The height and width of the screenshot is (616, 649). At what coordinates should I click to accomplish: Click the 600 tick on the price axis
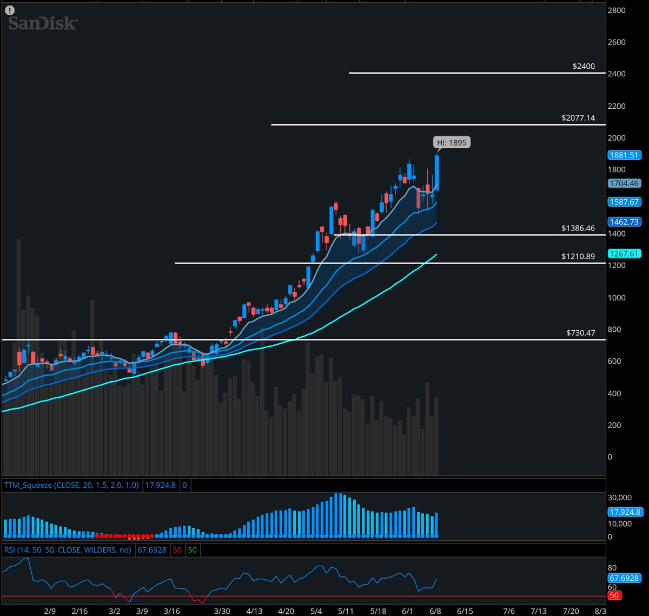click(x=614, y=362)
